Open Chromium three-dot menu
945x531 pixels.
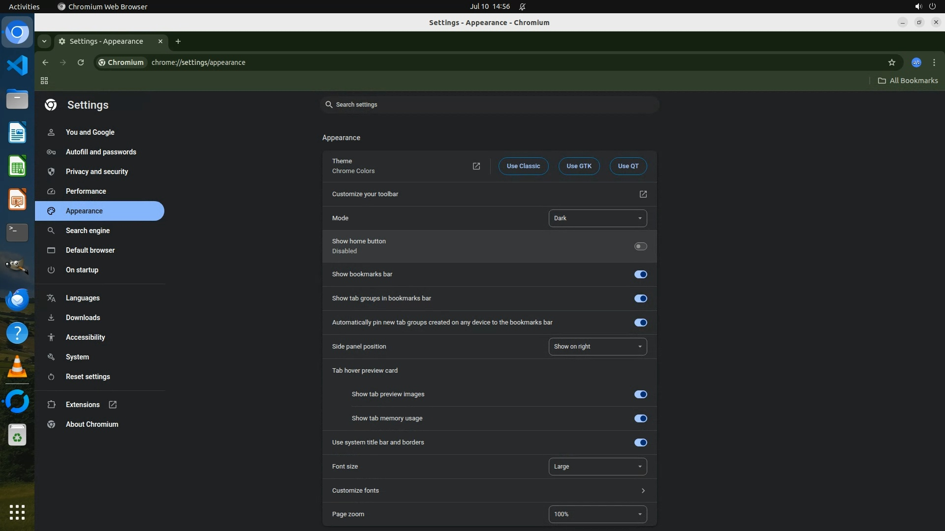tap(934, 62)
